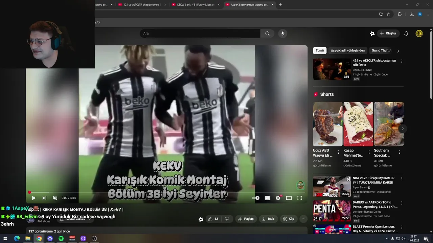Play the video with the play button
433x243 pixels.
tap(33, 198)
